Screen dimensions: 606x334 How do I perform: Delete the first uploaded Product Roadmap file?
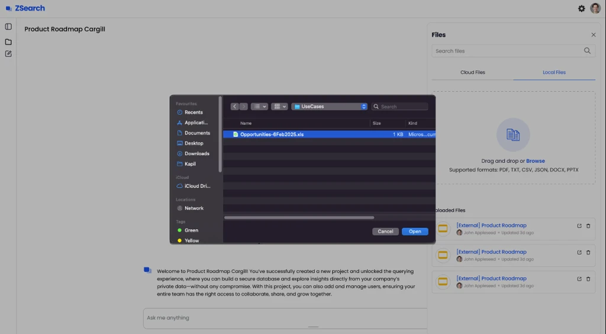[588, 226]
